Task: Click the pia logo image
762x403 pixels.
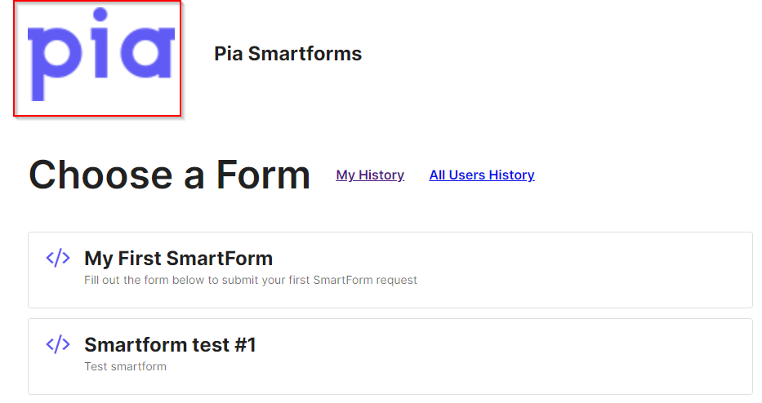Action: point(98,58)
